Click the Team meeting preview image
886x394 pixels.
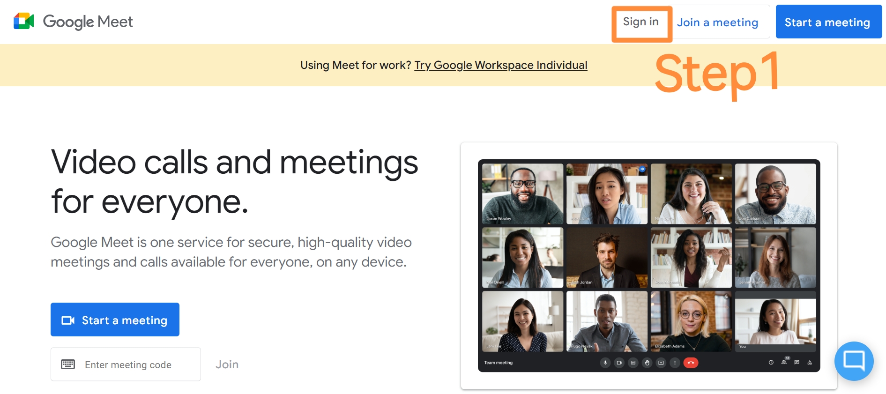pos(649,266)
